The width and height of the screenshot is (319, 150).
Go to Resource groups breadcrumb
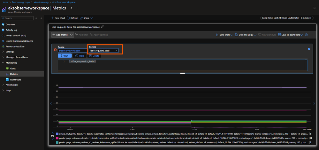point(20,2)
